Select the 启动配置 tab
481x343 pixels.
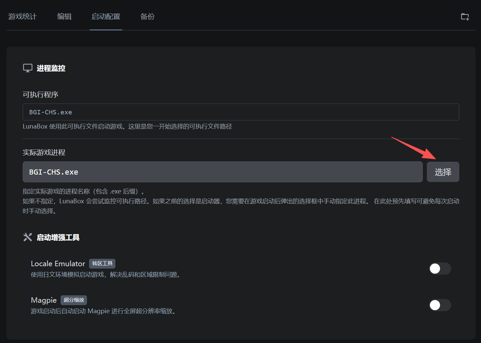(106, 17)
